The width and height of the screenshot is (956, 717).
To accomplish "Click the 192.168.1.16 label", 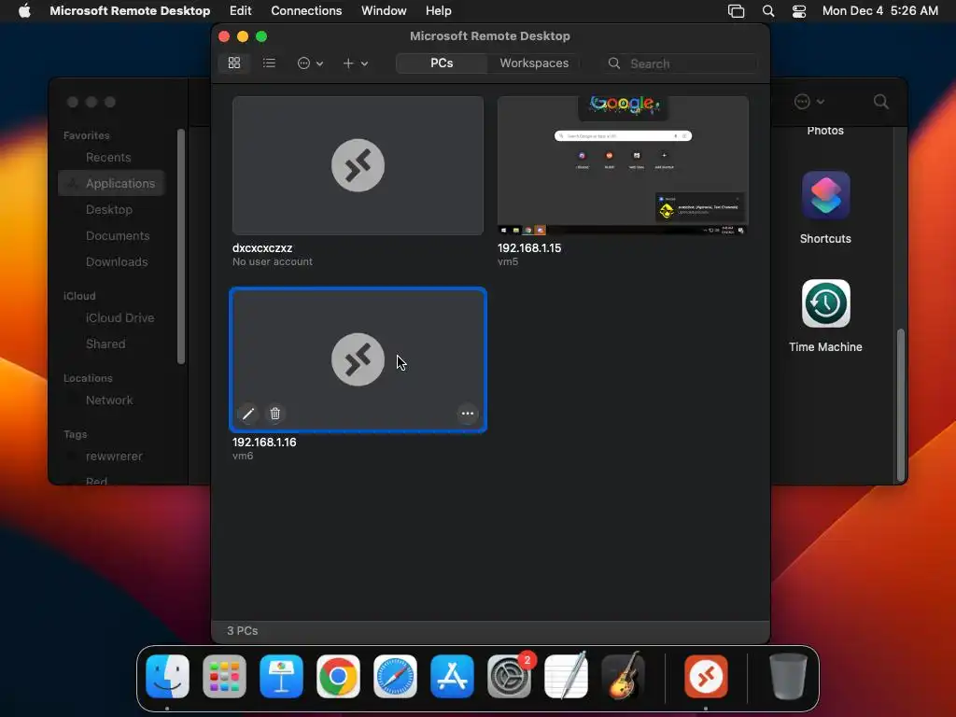I will pyautogui.click(x=264, y=442).
